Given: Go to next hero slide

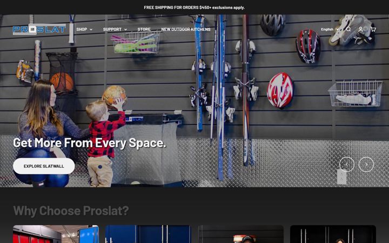Looking at the screenshot, I should pos(366,164).
